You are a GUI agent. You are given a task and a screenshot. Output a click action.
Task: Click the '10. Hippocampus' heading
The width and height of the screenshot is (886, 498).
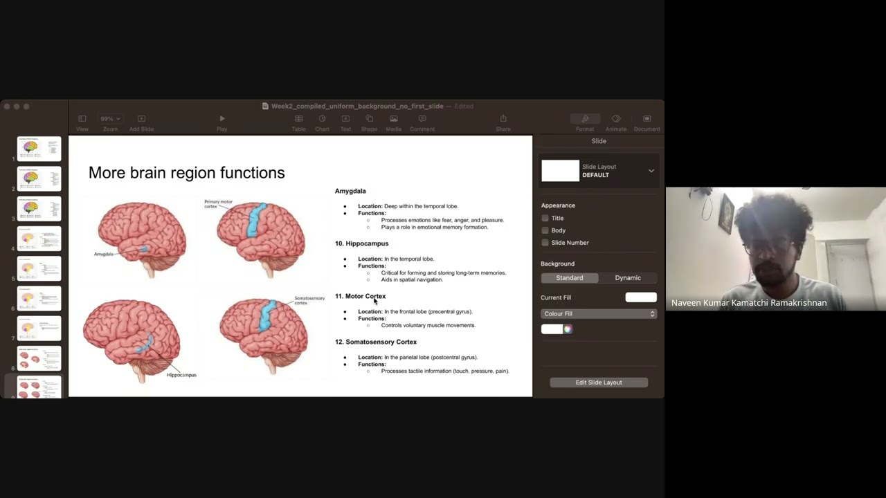pos(361,243)
